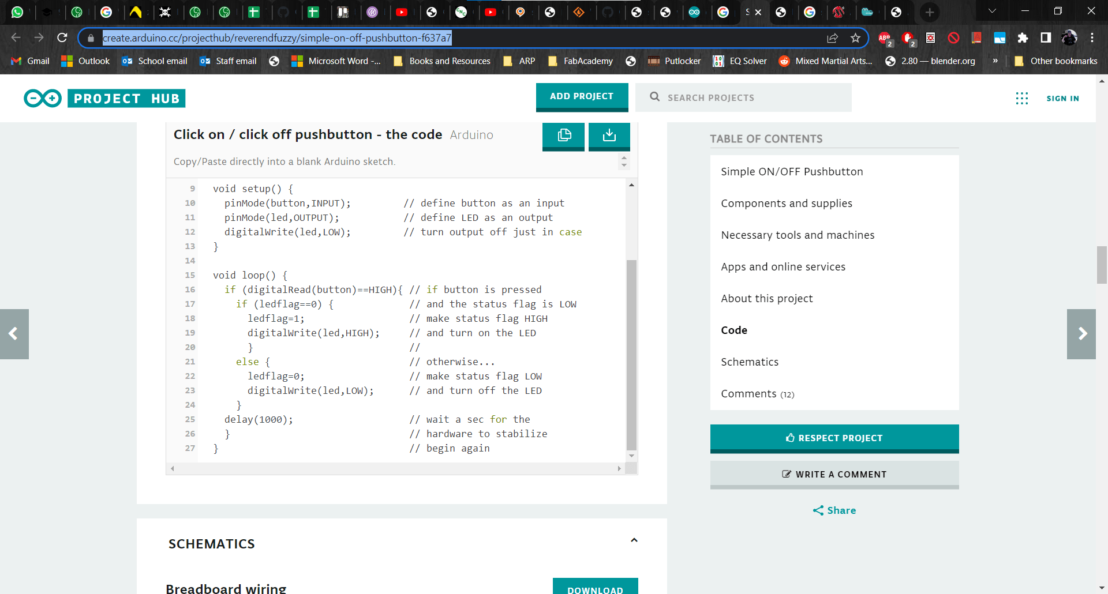Click code line 16 digitalRead statement

314,290
